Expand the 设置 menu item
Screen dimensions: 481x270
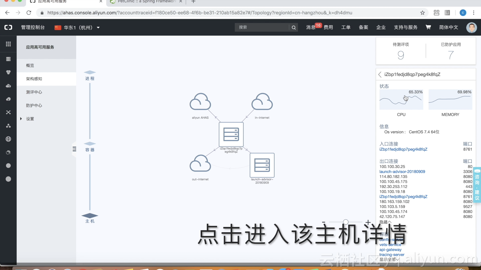click(30, 119)
